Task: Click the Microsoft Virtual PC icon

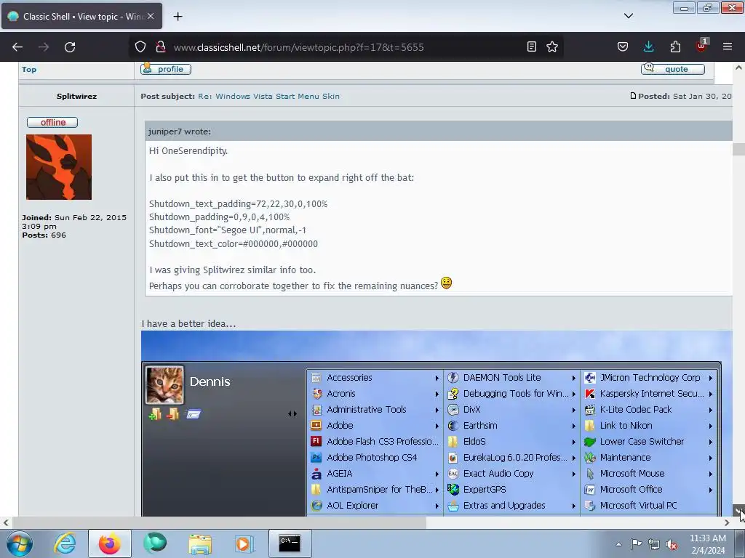Action: point(589,506)
